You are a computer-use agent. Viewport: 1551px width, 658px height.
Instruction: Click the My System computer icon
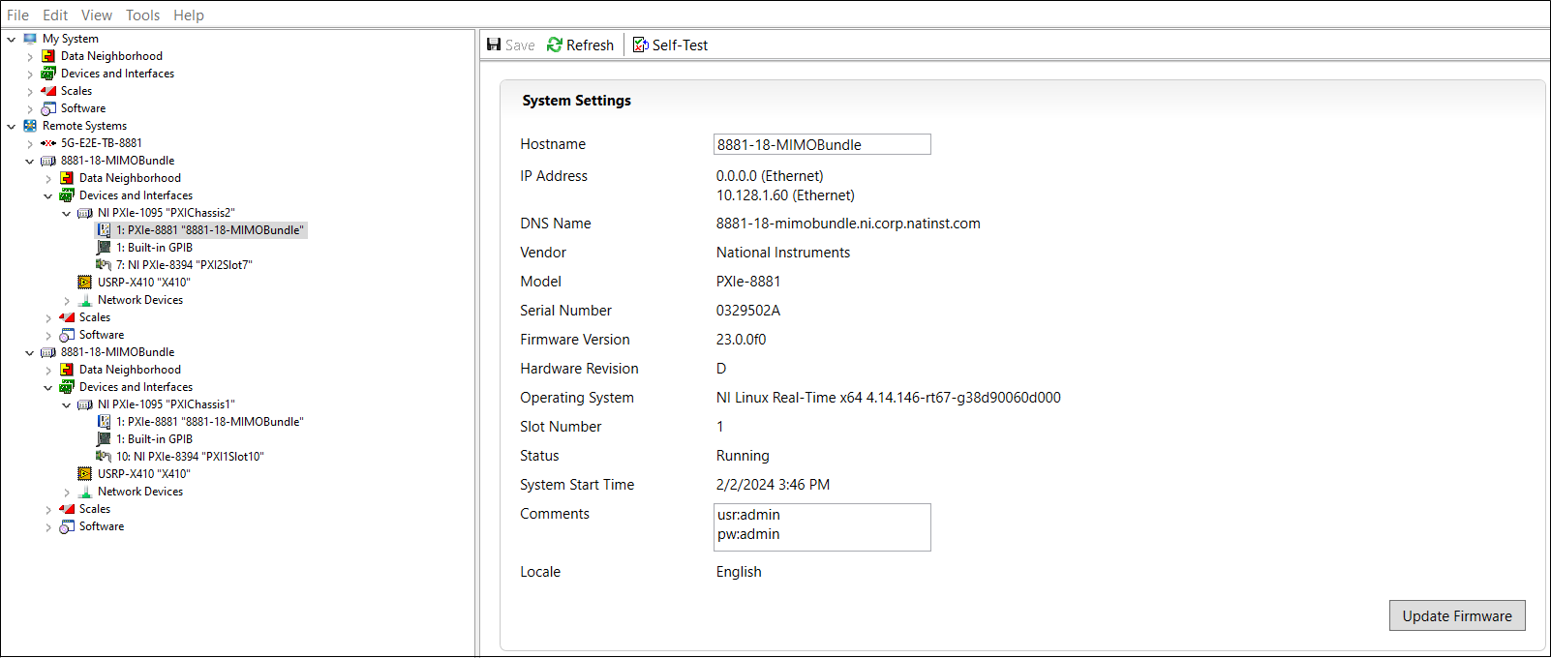[30, 39]
